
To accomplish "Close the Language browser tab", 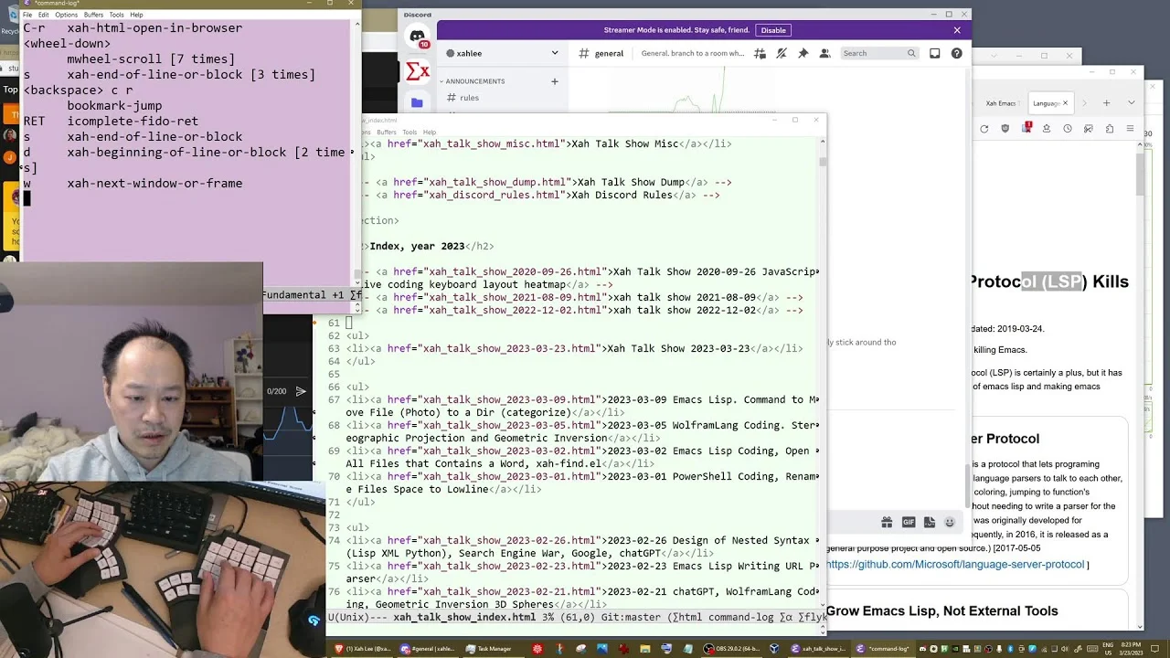I will [1065, 103].
